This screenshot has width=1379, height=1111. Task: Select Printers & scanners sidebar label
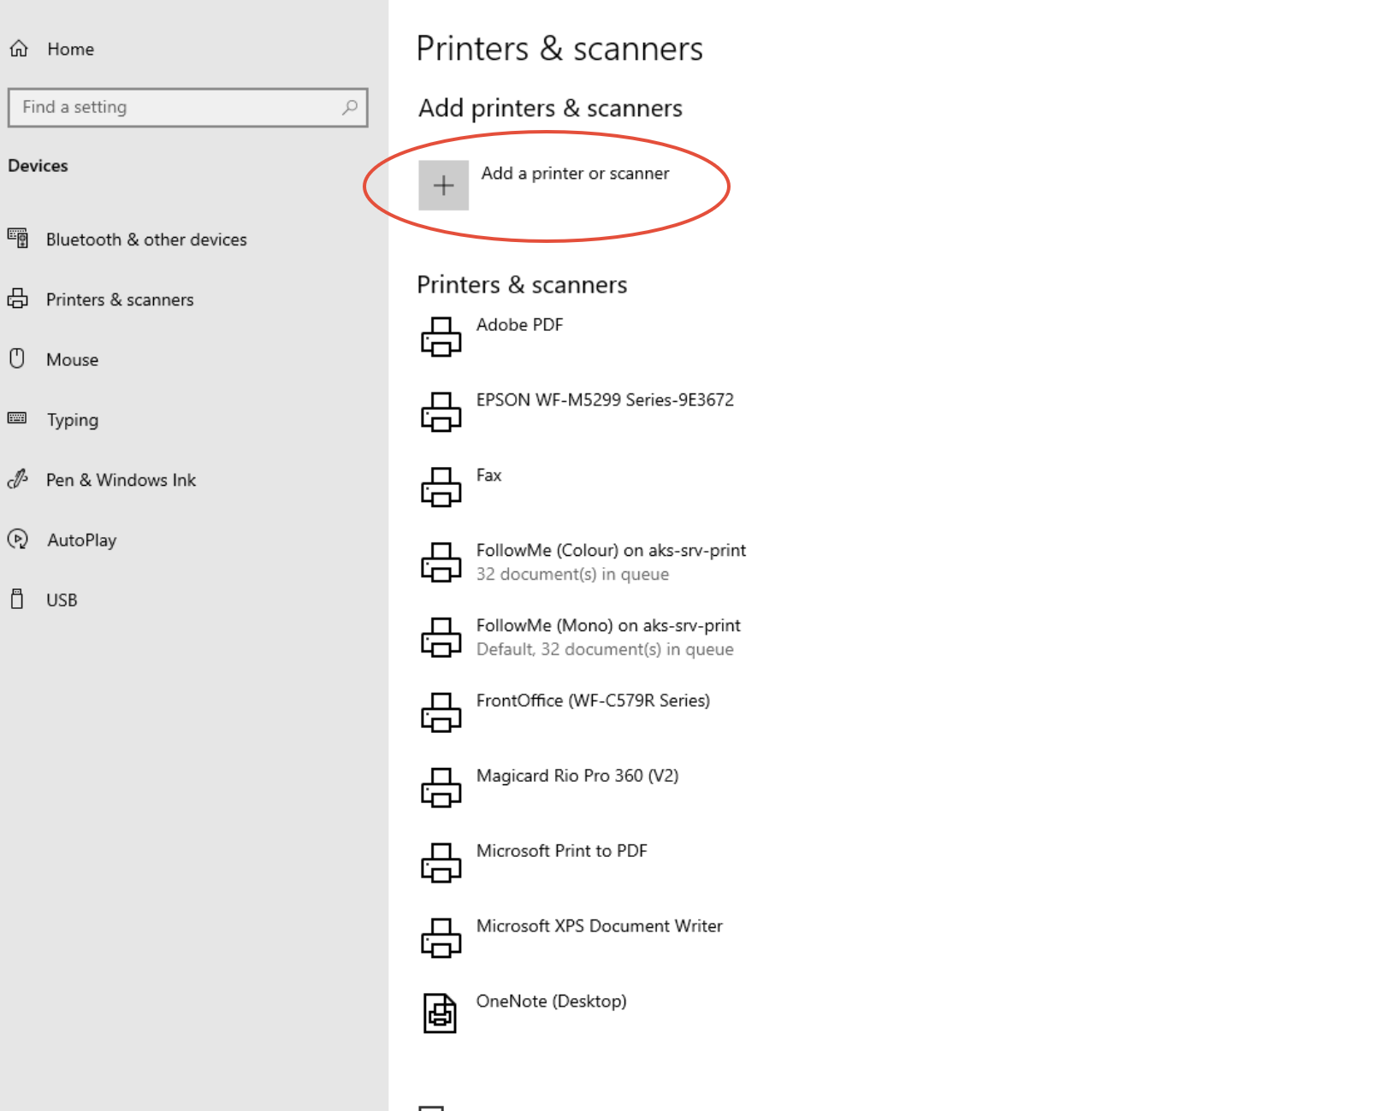[120, 300]
